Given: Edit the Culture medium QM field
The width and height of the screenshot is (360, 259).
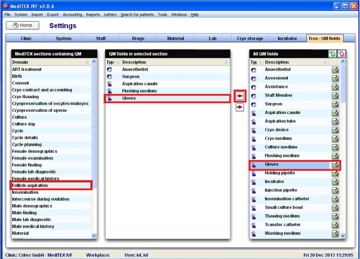Looking at the screenshot, I should (x=335, y=148).
